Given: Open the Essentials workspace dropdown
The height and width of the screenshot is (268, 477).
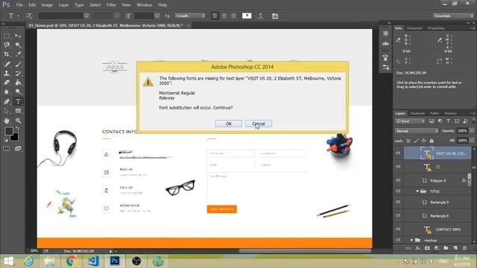Looking at the screenshot, I should click(x=453, y=16).
